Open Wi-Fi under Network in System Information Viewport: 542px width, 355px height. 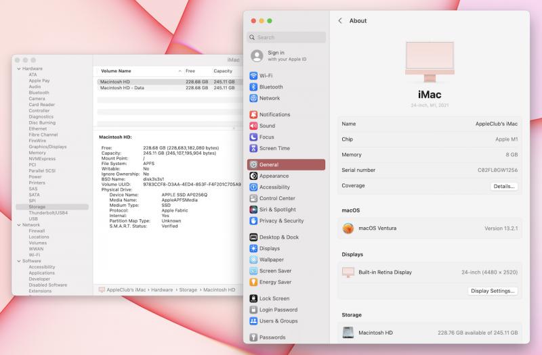pyautogui.click(x=35, y=255)
